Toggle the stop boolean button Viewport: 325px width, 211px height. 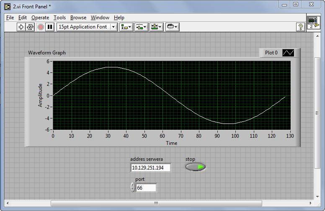[195, 167]
